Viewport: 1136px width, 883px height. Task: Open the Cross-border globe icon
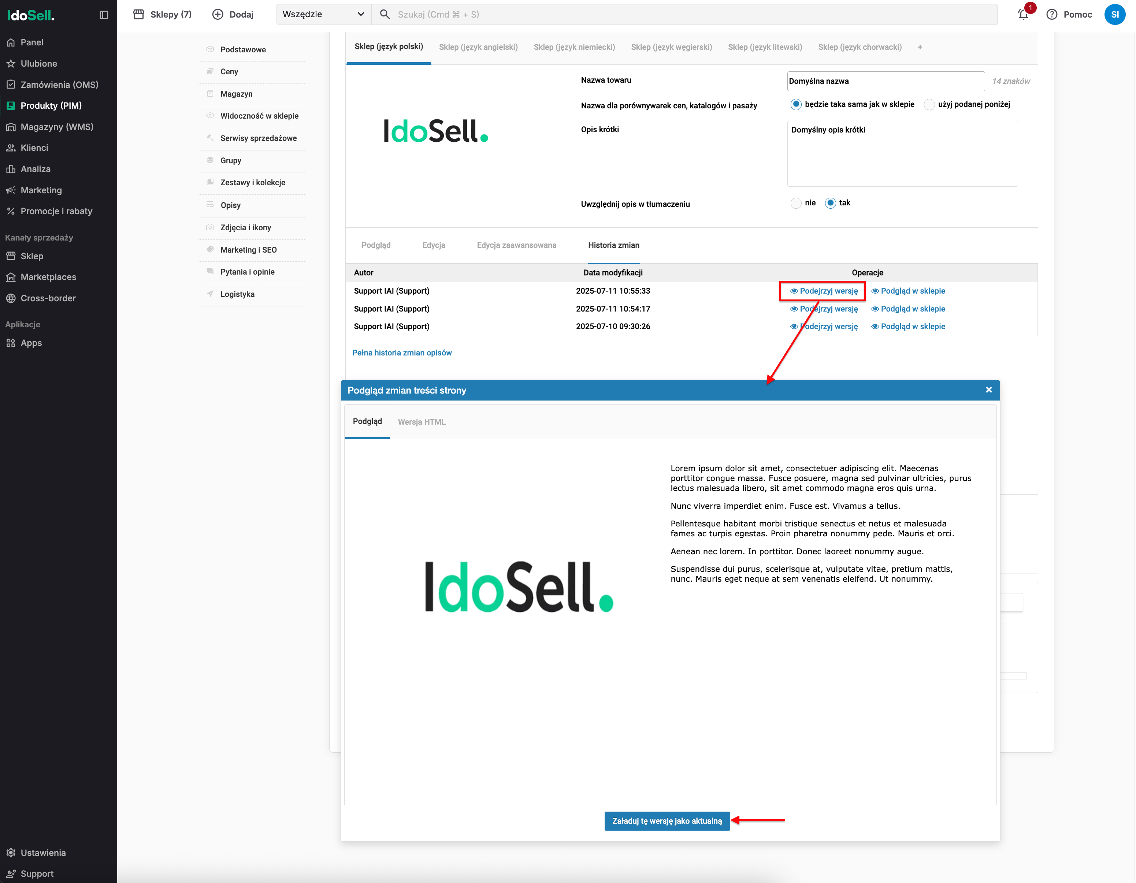(11, 298)
